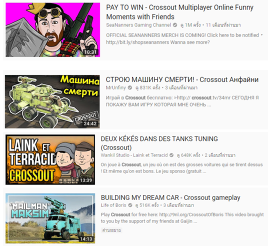The height and width of the screenshot is (247, 271).
Task: Open DEUX KÉKÉS DANS DES TANKS title
Action: click(159, 143)
